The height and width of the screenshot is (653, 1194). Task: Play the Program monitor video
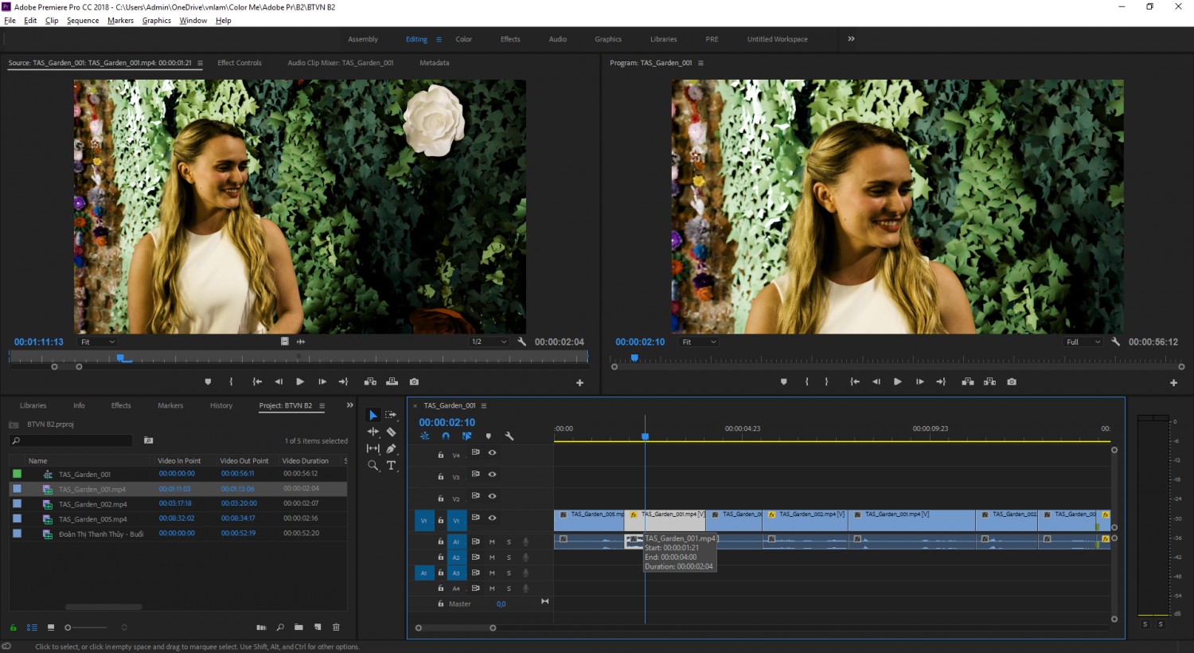pos(898,382)
